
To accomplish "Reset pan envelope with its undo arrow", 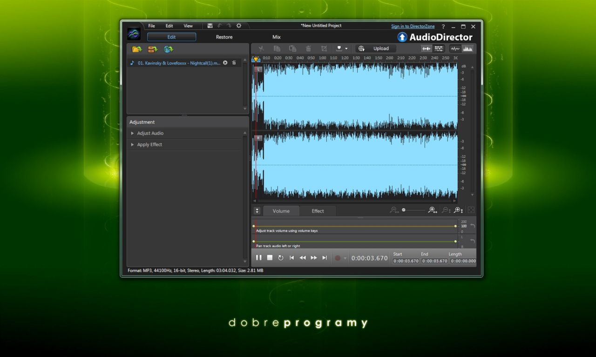I will point(473,241).
